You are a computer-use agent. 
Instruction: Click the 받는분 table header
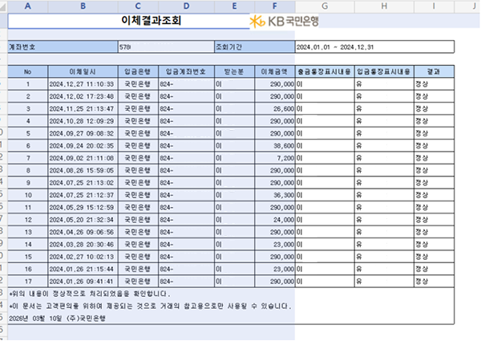pyautogui.click(x=234, y=71)
